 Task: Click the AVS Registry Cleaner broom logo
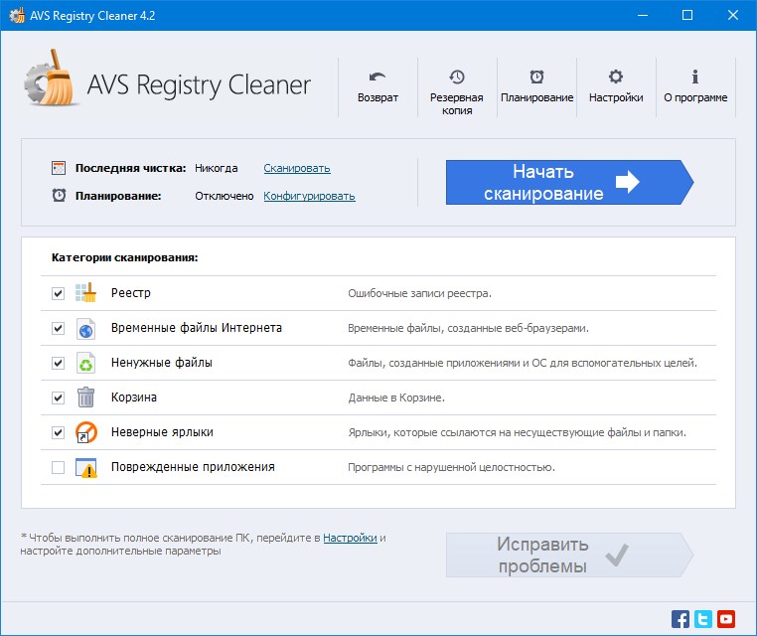pos(51,79)
